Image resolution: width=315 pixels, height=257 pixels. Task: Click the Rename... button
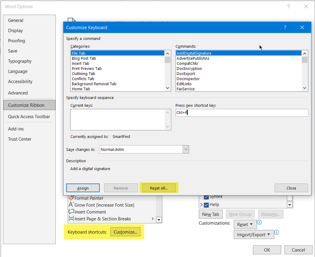[271, 214]
